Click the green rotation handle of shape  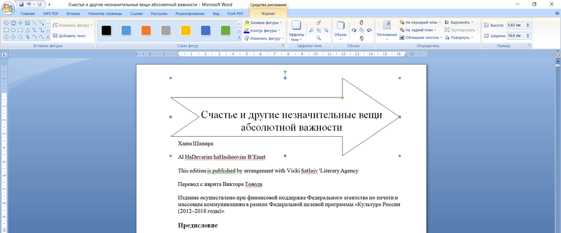pos(285,71)
